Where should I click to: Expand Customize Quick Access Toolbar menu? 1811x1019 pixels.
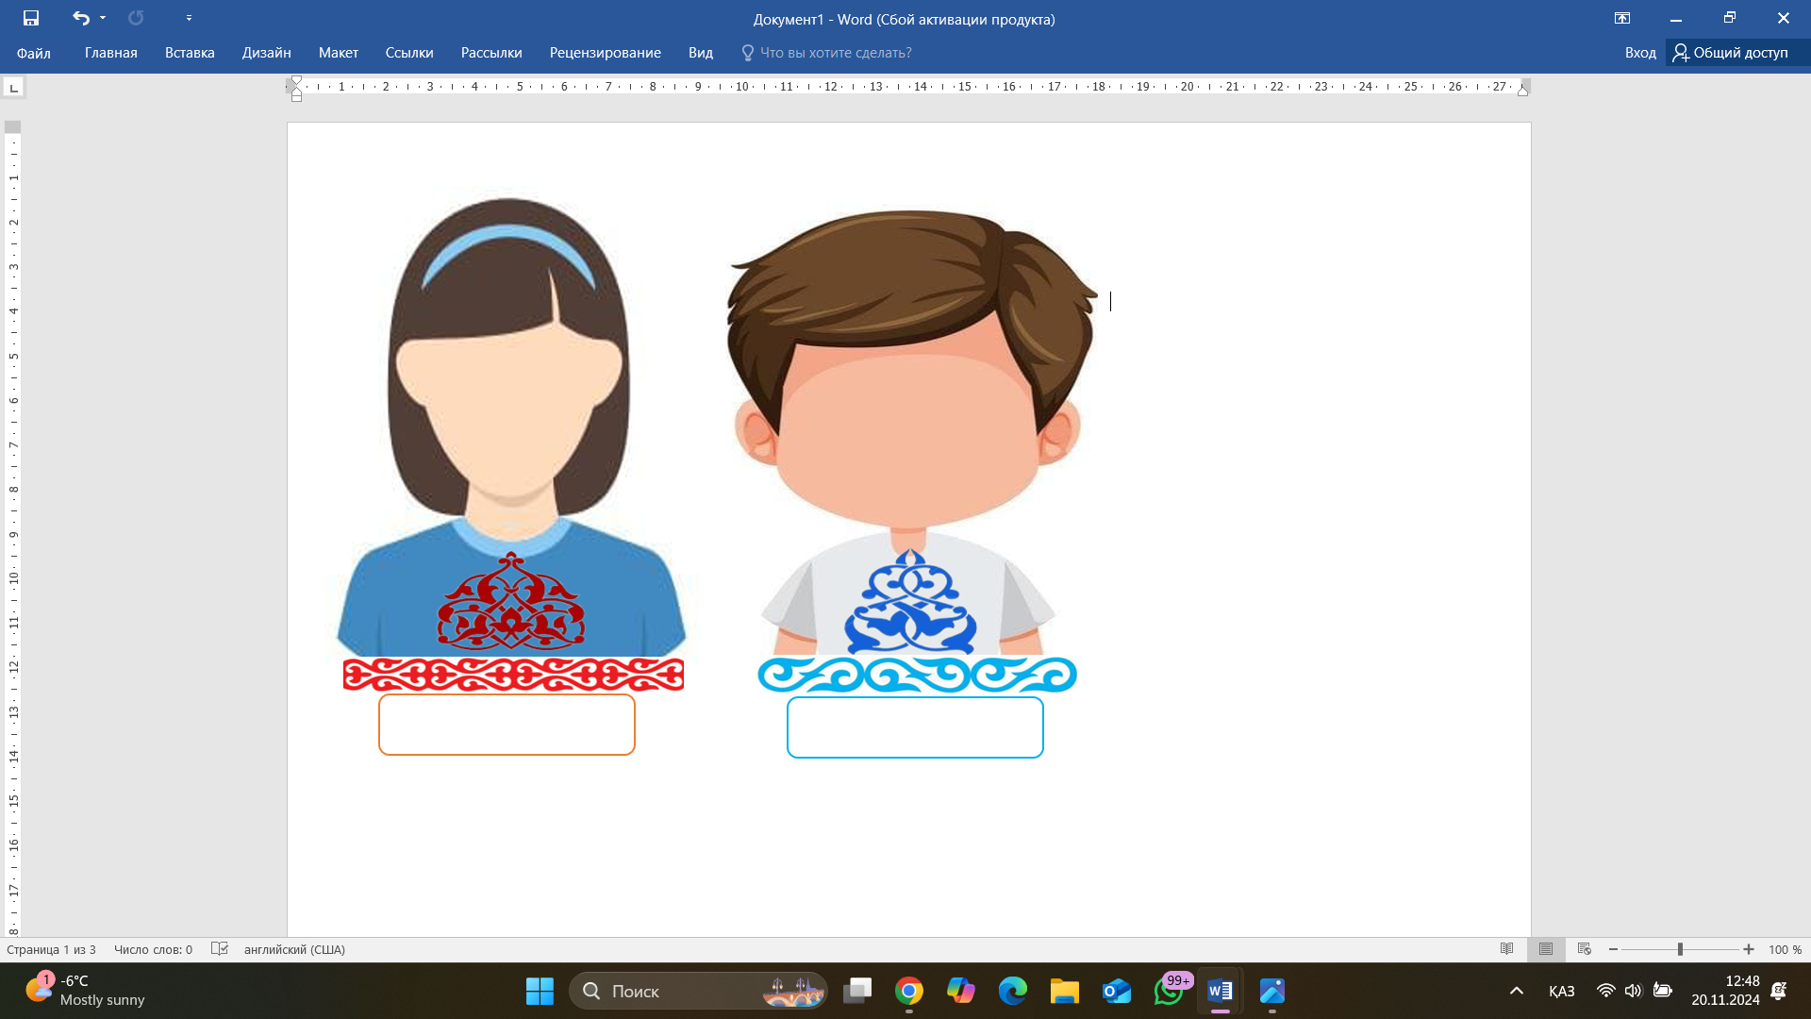tap(189, 18)
